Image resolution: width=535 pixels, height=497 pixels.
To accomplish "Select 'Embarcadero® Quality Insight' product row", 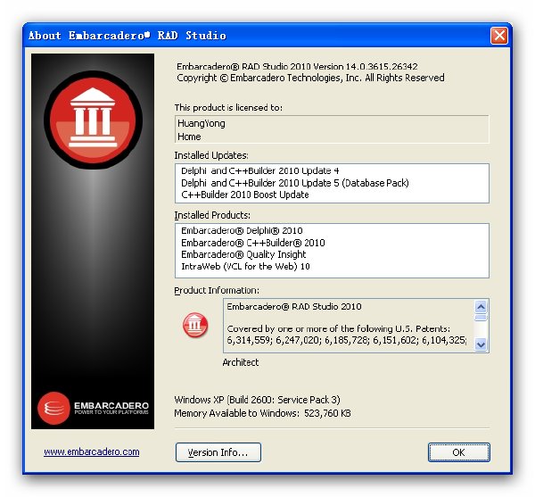I will click(243, 254).
